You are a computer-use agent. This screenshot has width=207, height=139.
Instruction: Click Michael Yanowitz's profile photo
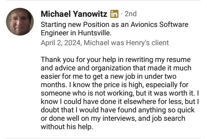click(x=20, y=22)
